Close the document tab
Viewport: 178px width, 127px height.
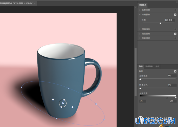35,4
